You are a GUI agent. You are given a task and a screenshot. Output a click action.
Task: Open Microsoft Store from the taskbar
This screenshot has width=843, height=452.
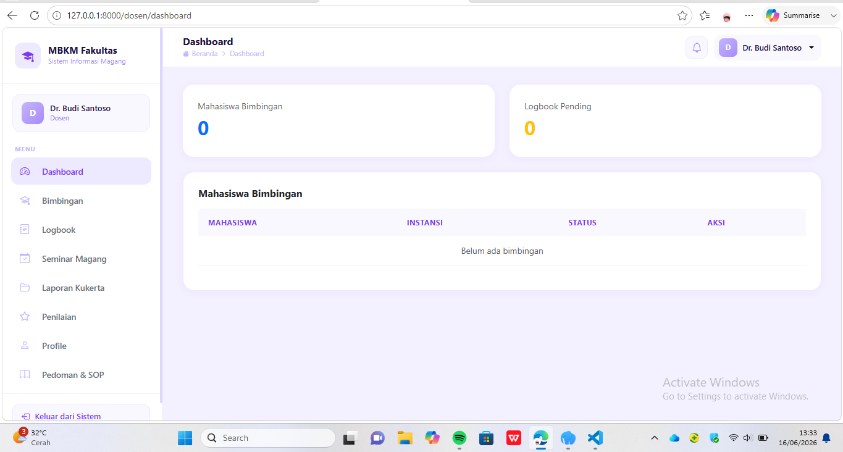click(487, 438)
